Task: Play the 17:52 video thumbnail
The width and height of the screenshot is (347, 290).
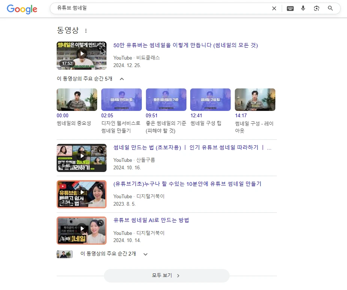Action: pos(81,55)
